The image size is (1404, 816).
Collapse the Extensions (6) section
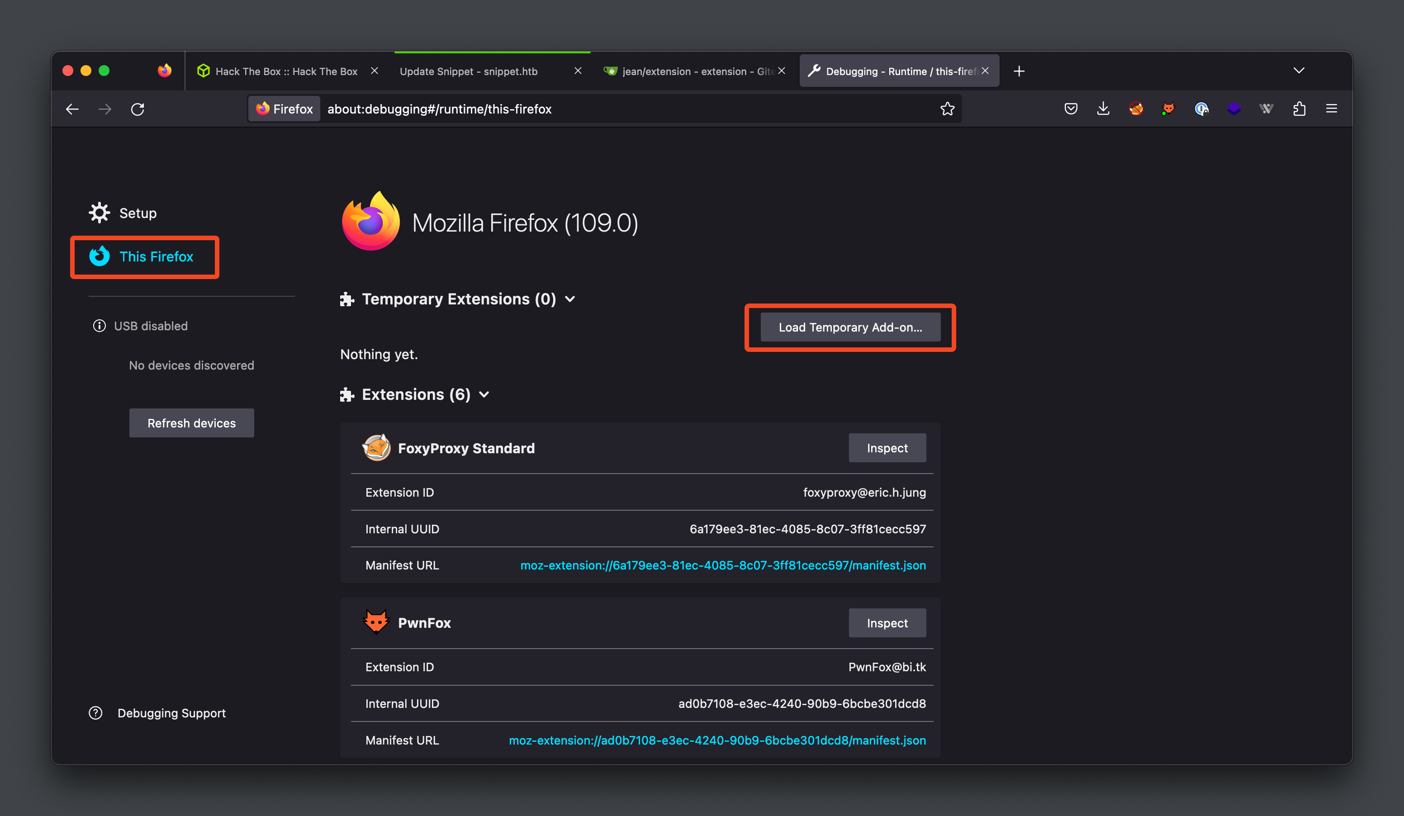[x=484, y=394]
